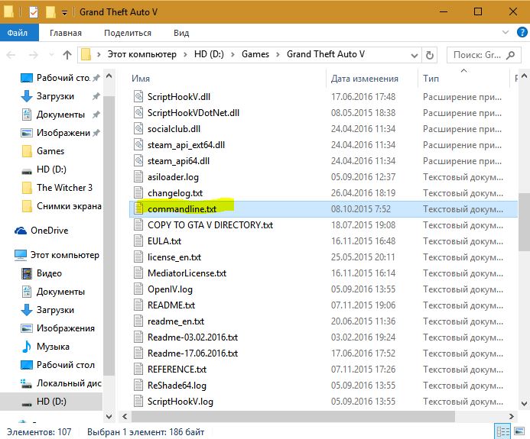Click the New folder quick access icon
Image resolution: width=530 pixels, height=439 pixels.
(50, 12)
